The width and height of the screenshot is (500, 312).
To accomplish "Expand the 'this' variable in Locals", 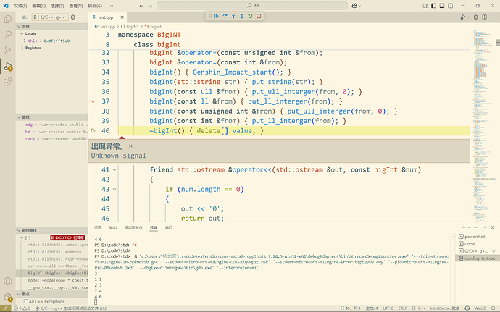I will pos(25,41).
